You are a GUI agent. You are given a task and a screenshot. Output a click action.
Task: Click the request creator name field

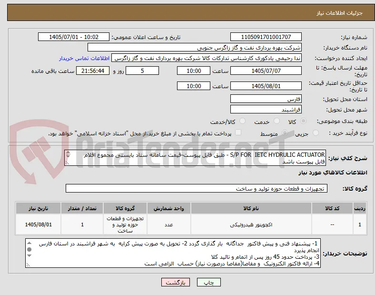pos(207,58)
